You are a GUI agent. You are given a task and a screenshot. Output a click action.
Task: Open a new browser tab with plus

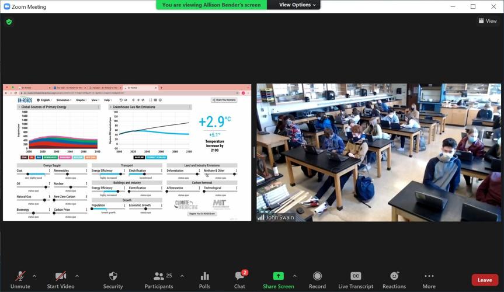(161, 88)
